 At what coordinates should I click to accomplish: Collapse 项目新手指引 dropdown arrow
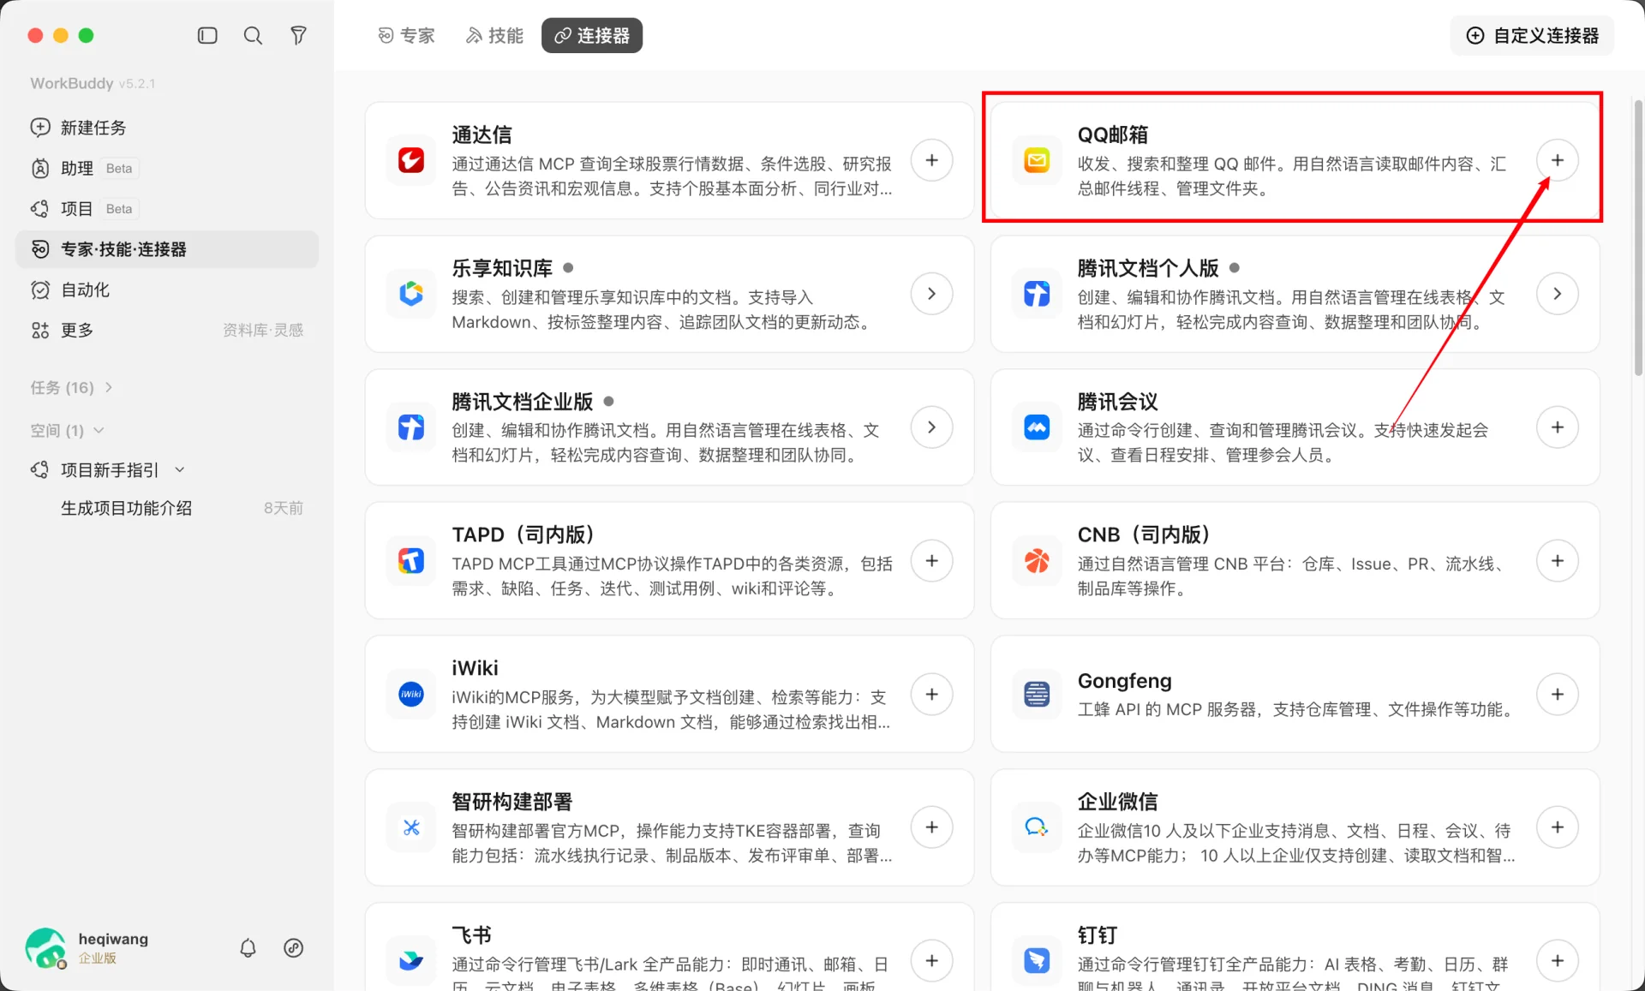pyautogui.click(x=180, y=469)
